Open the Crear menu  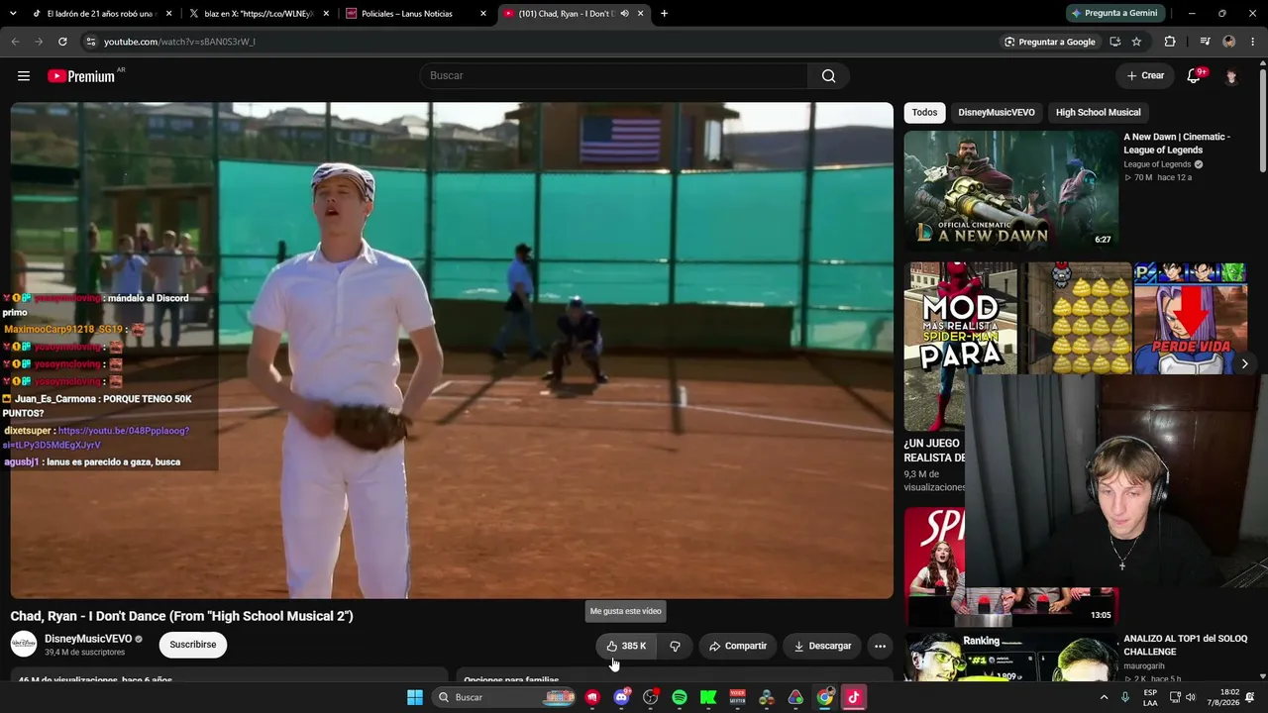[1145, 75]
